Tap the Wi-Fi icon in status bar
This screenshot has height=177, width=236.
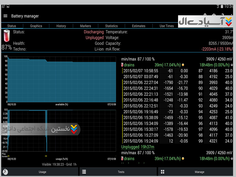point(218,6)
